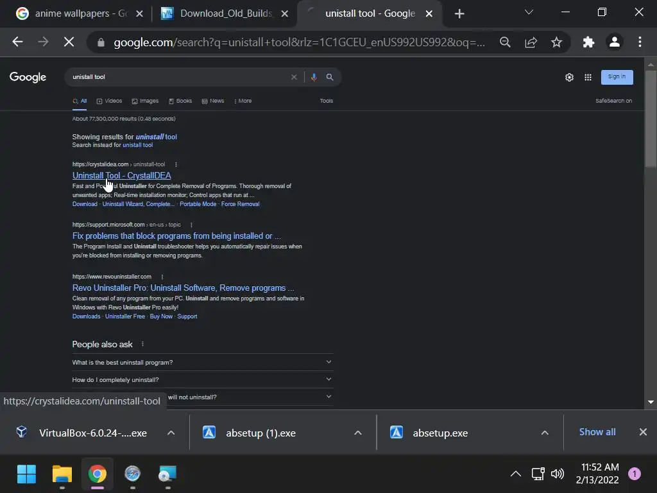
Task: Click the Google logo
Action: [x=28, y=77]
